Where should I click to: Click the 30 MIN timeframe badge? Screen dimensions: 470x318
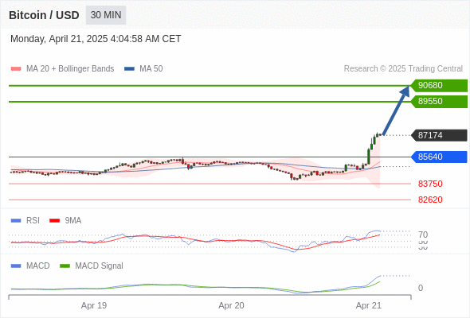106,15
